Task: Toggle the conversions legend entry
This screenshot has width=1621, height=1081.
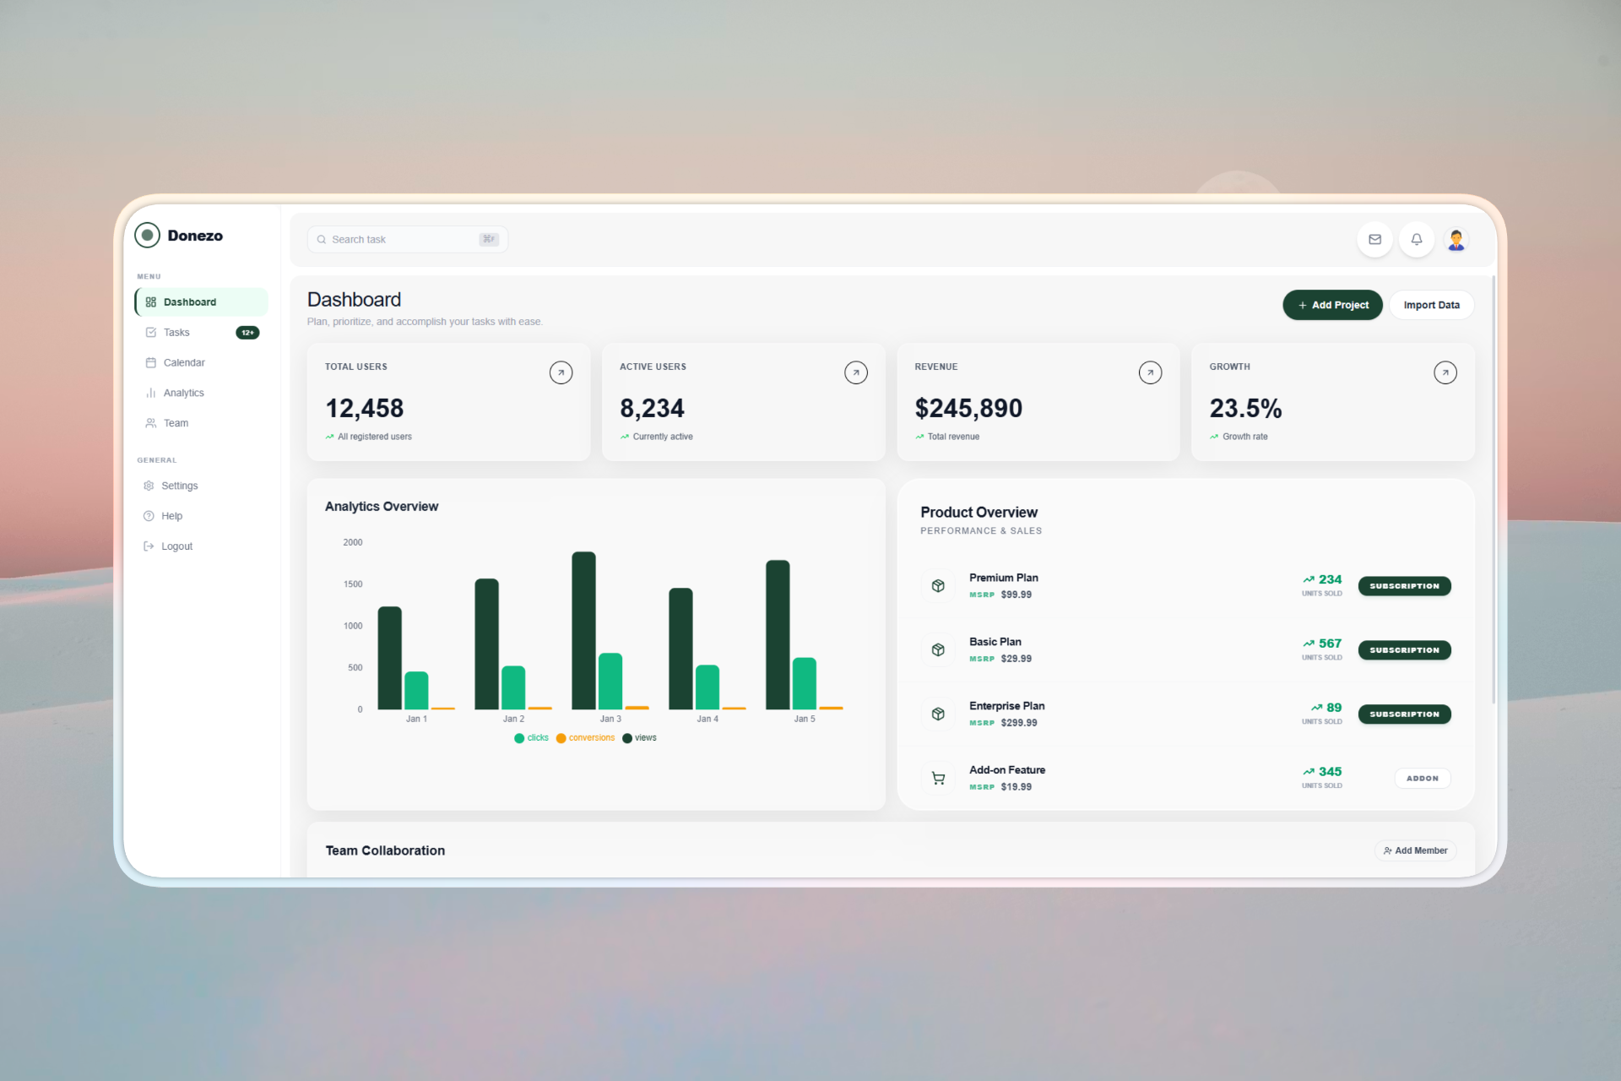Action: tap(585, 738)
